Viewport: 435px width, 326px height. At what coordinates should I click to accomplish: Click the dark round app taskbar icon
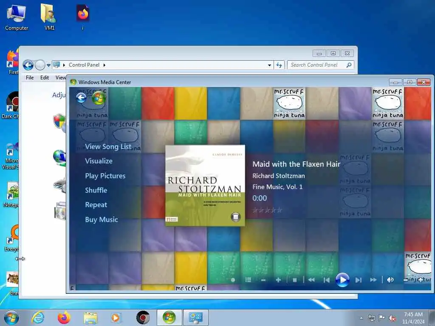[x=143, y=318]
